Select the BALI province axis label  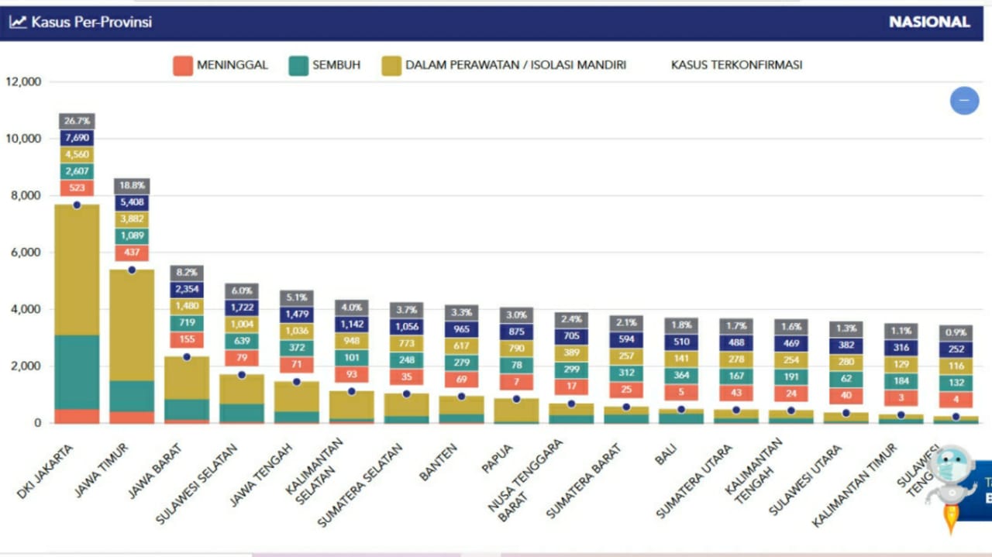pos(665,456)
